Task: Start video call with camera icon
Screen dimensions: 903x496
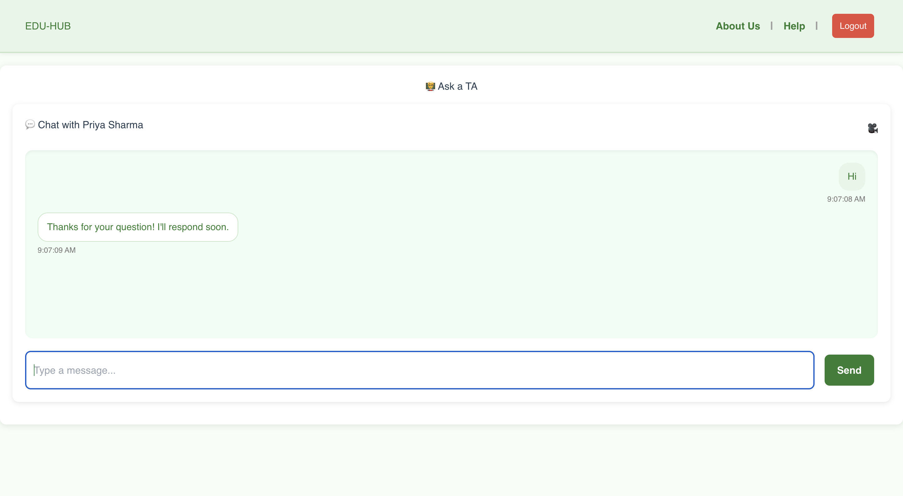Action: [x=872, y=128]
